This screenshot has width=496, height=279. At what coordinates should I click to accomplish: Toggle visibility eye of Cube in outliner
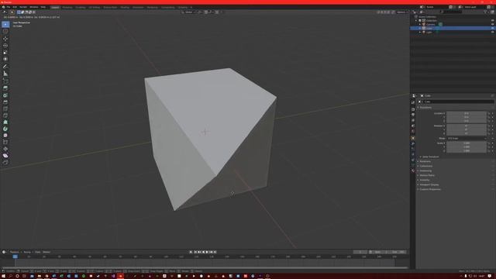click(493, 28)
